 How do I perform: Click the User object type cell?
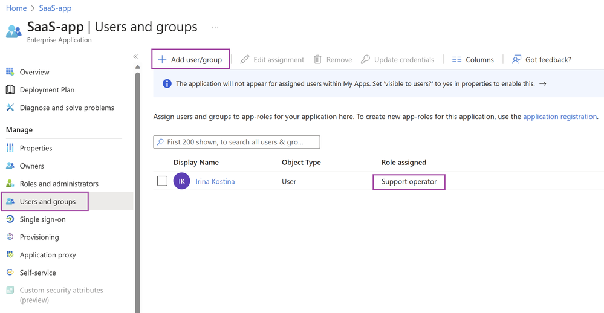[x=289, y=181]
